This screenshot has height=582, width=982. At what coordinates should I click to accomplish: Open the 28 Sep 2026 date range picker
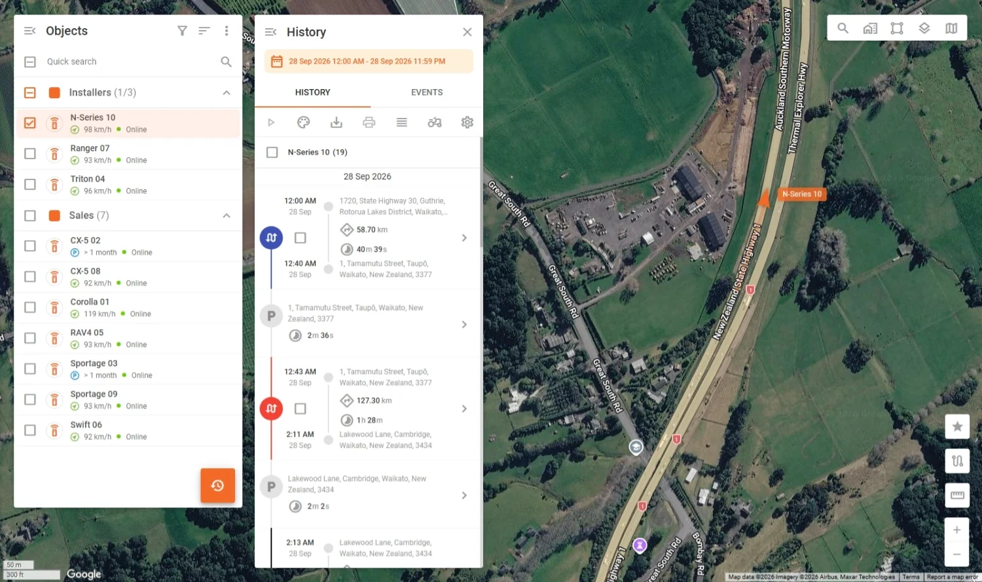369,62
